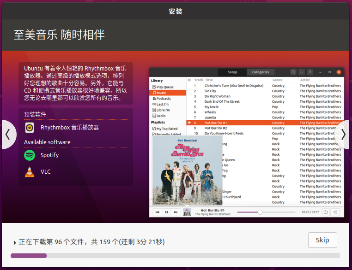
Task: Click the Spotify logo icon
Action: pos(30,155)
